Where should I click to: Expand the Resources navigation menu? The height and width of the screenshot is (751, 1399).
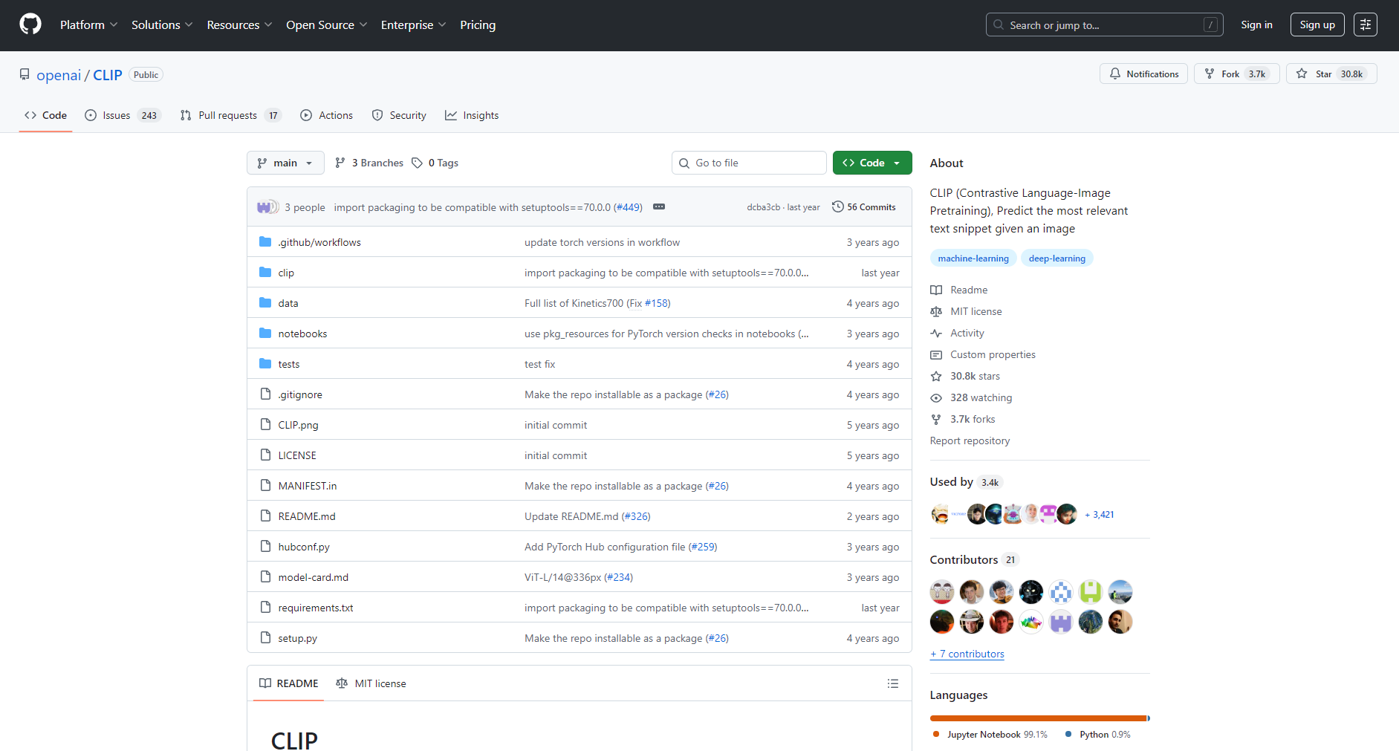pyautogui.click(x=239, y=25)
